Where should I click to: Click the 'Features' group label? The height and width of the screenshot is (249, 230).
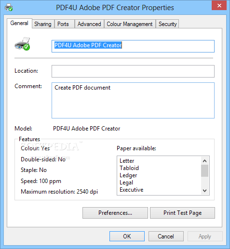pyautogui.click(x=29, y=139)
